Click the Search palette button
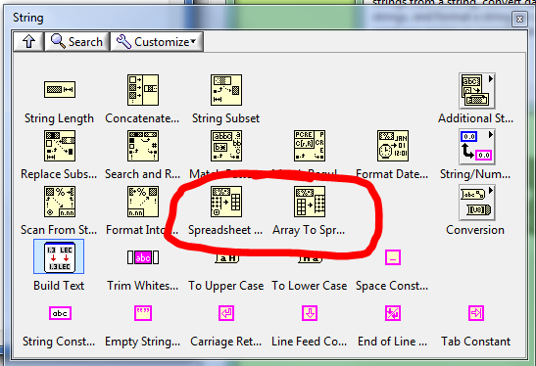 [x=77, y=42]
